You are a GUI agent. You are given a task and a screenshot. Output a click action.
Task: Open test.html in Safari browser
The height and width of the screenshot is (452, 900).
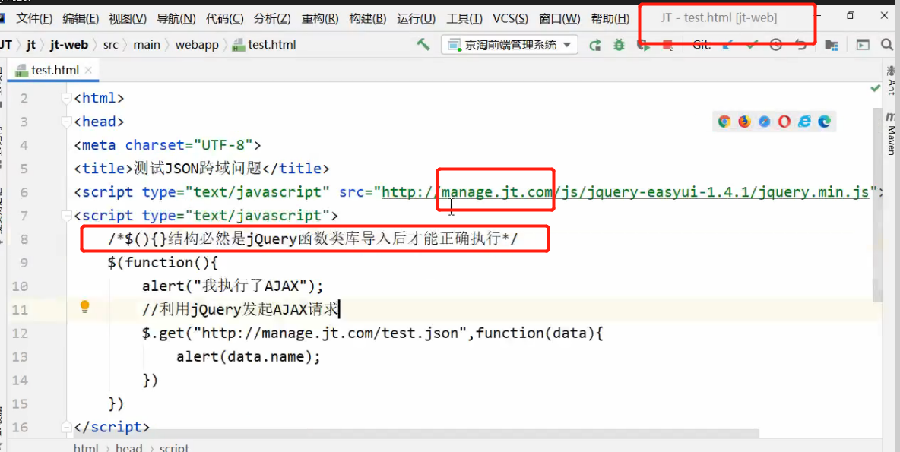click(764, 121)
